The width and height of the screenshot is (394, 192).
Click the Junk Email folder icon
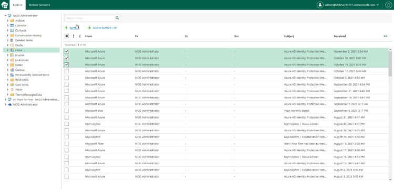point(12,60)
